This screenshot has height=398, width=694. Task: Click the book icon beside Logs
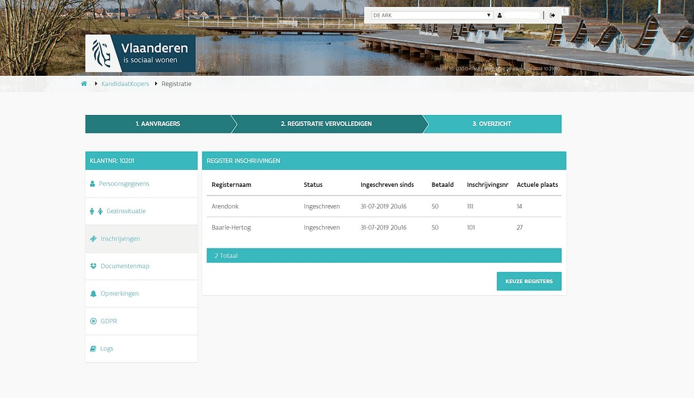[x=93, y=349]
